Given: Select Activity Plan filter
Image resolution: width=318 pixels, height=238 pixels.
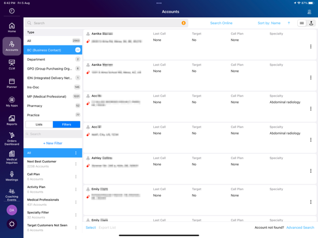Looking at the screenshot, I should pyautogui.click(x=53, y=189).
